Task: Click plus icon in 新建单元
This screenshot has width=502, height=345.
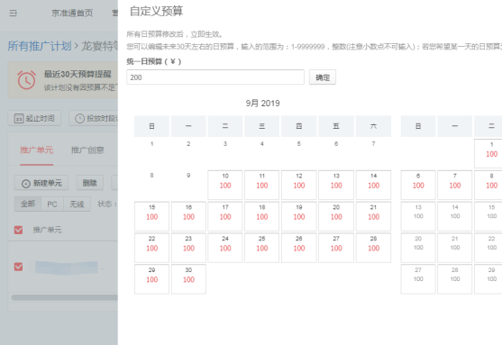Action: 25,184
